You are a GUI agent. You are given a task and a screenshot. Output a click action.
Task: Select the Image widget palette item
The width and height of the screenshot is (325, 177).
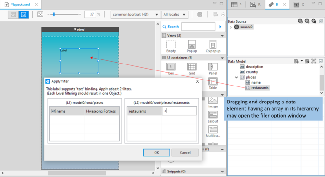213,102
